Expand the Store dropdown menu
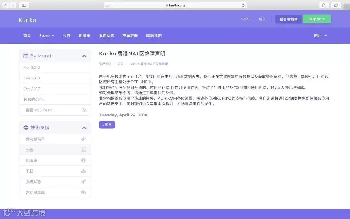 point(47,36)
